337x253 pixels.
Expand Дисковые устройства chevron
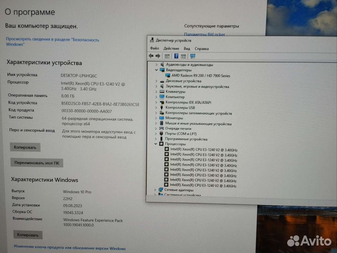[x=156, y=81]
